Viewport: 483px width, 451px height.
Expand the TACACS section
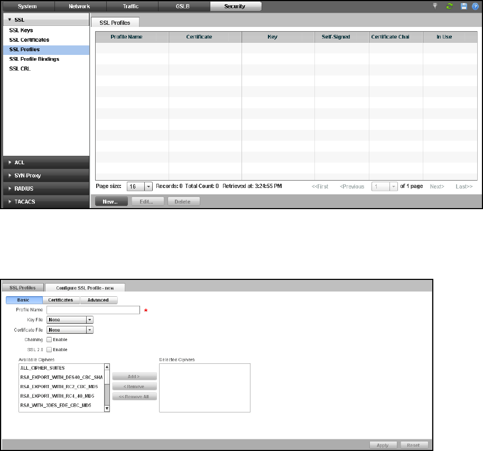click(46, 202)
